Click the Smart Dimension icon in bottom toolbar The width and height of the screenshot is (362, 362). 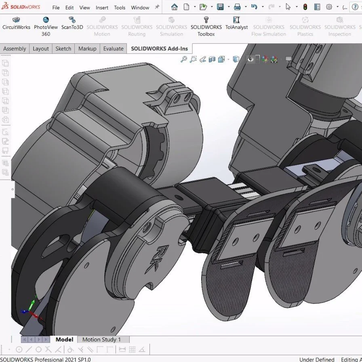pyautogui.click(x=122, y=349)
